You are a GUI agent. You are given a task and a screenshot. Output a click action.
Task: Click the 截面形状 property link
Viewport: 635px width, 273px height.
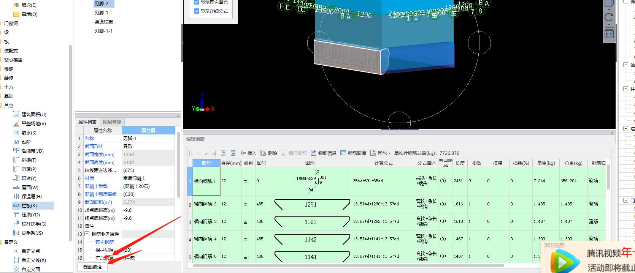tap(94, 146)
